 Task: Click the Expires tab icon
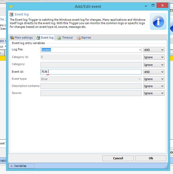point(78,38)
